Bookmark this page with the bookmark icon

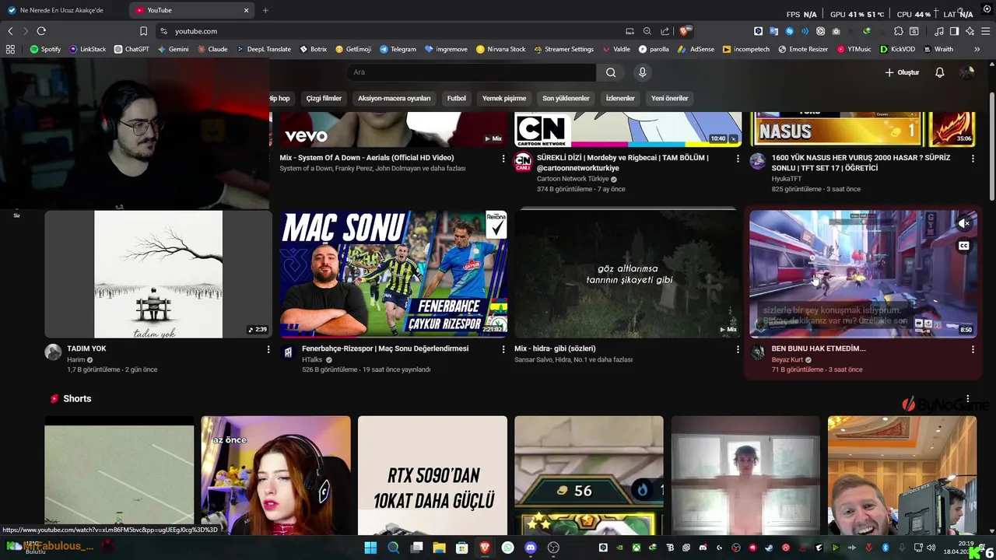(143, 31)
